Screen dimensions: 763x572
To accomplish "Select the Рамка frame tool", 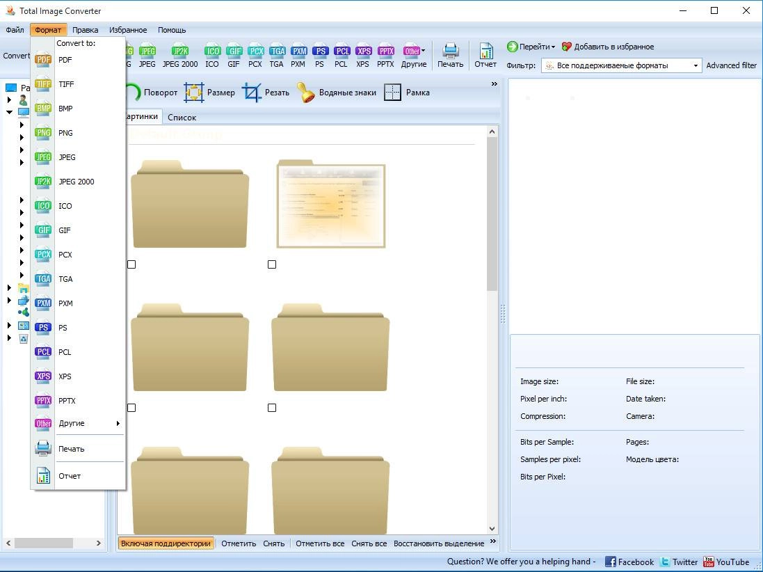I will coord(407,93).
